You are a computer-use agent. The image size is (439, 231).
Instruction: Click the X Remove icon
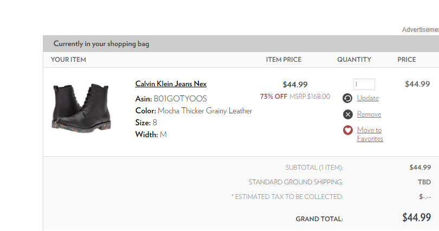click(348, 114)
